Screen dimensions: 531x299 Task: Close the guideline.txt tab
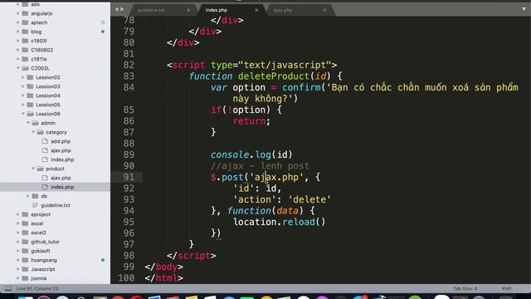coord(188,10)
